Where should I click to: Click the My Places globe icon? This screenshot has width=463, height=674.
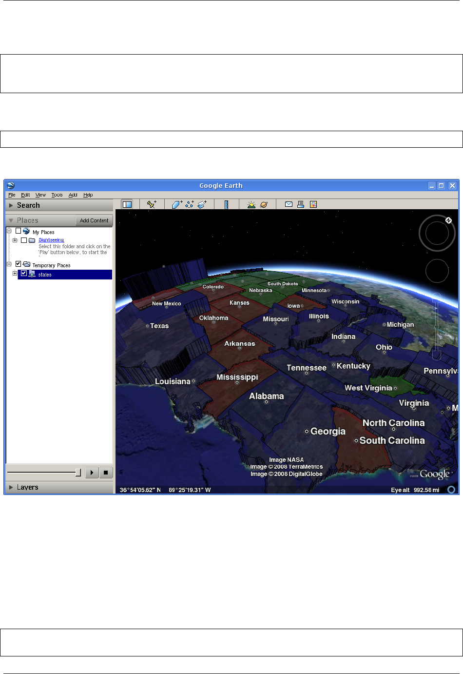pos(26,231)
